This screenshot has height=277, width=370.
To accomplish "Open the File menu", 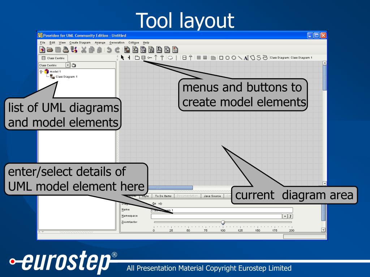I will pos(43,43).
